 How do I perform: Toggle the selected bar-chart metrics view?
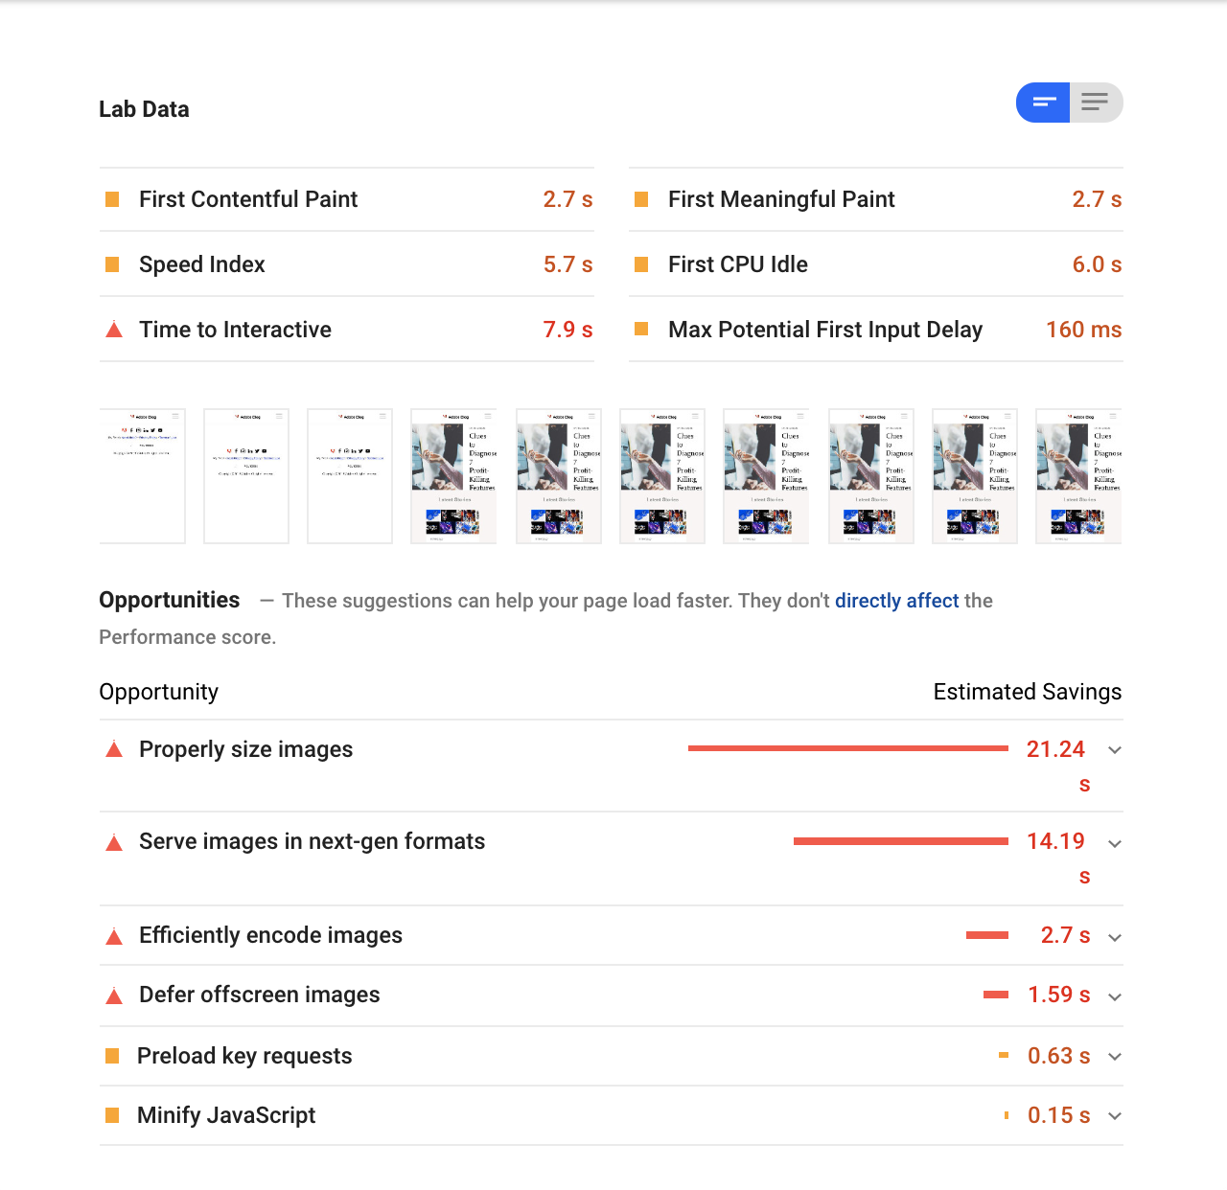(x=1043, y=103)
